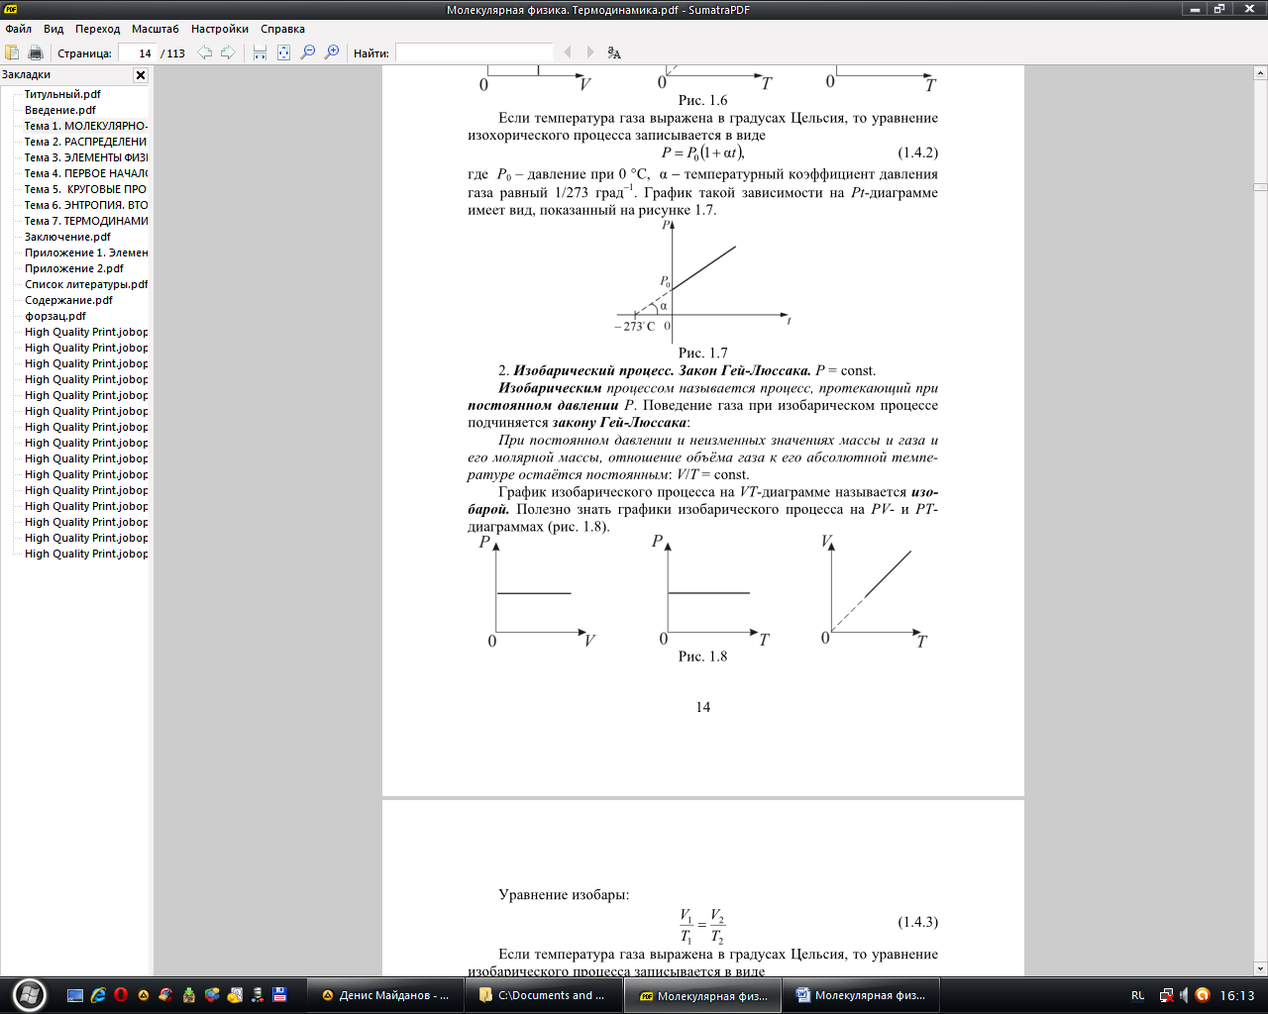Click the Print toolbar icon

36,52
